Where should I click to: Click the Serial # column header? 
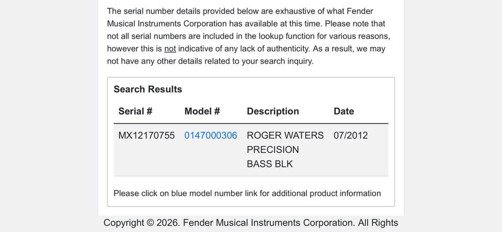point(135,111)
